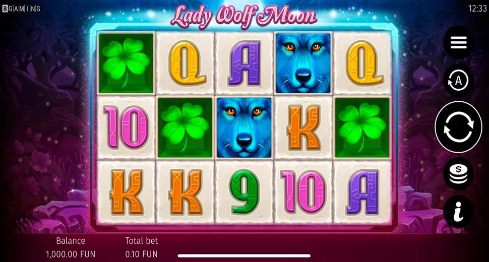Image resolution: width=489 pixels, height=262 pixels.
Task: Tap the home indicator bar at the bottom
Action: click(244, 256)
